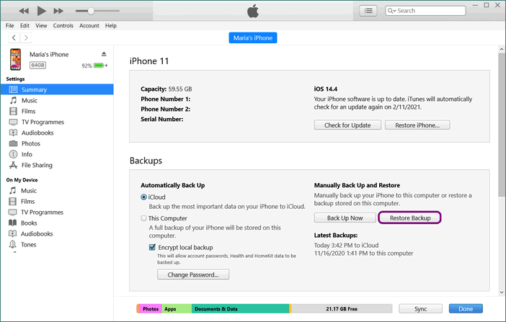Click the 21.17 GB Free segment

point(342,309)
